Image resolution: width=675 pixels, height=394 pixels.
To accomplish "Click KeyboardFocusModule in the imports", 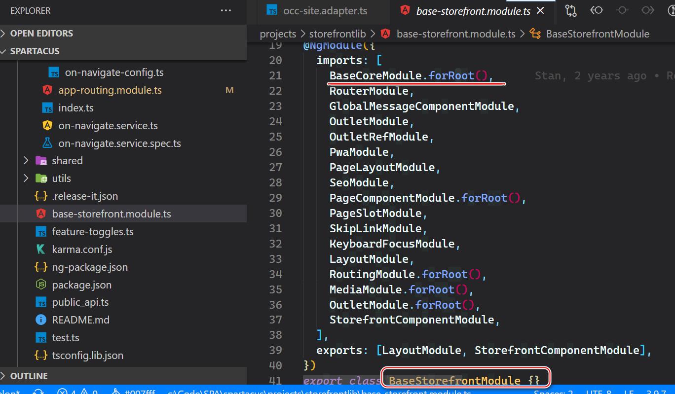I will click(x=392, y=244).
